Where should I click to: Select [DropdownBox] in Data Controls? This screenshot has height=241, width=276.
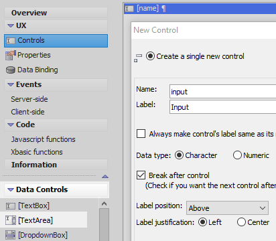pyautogui.click(x=43, y=235)
